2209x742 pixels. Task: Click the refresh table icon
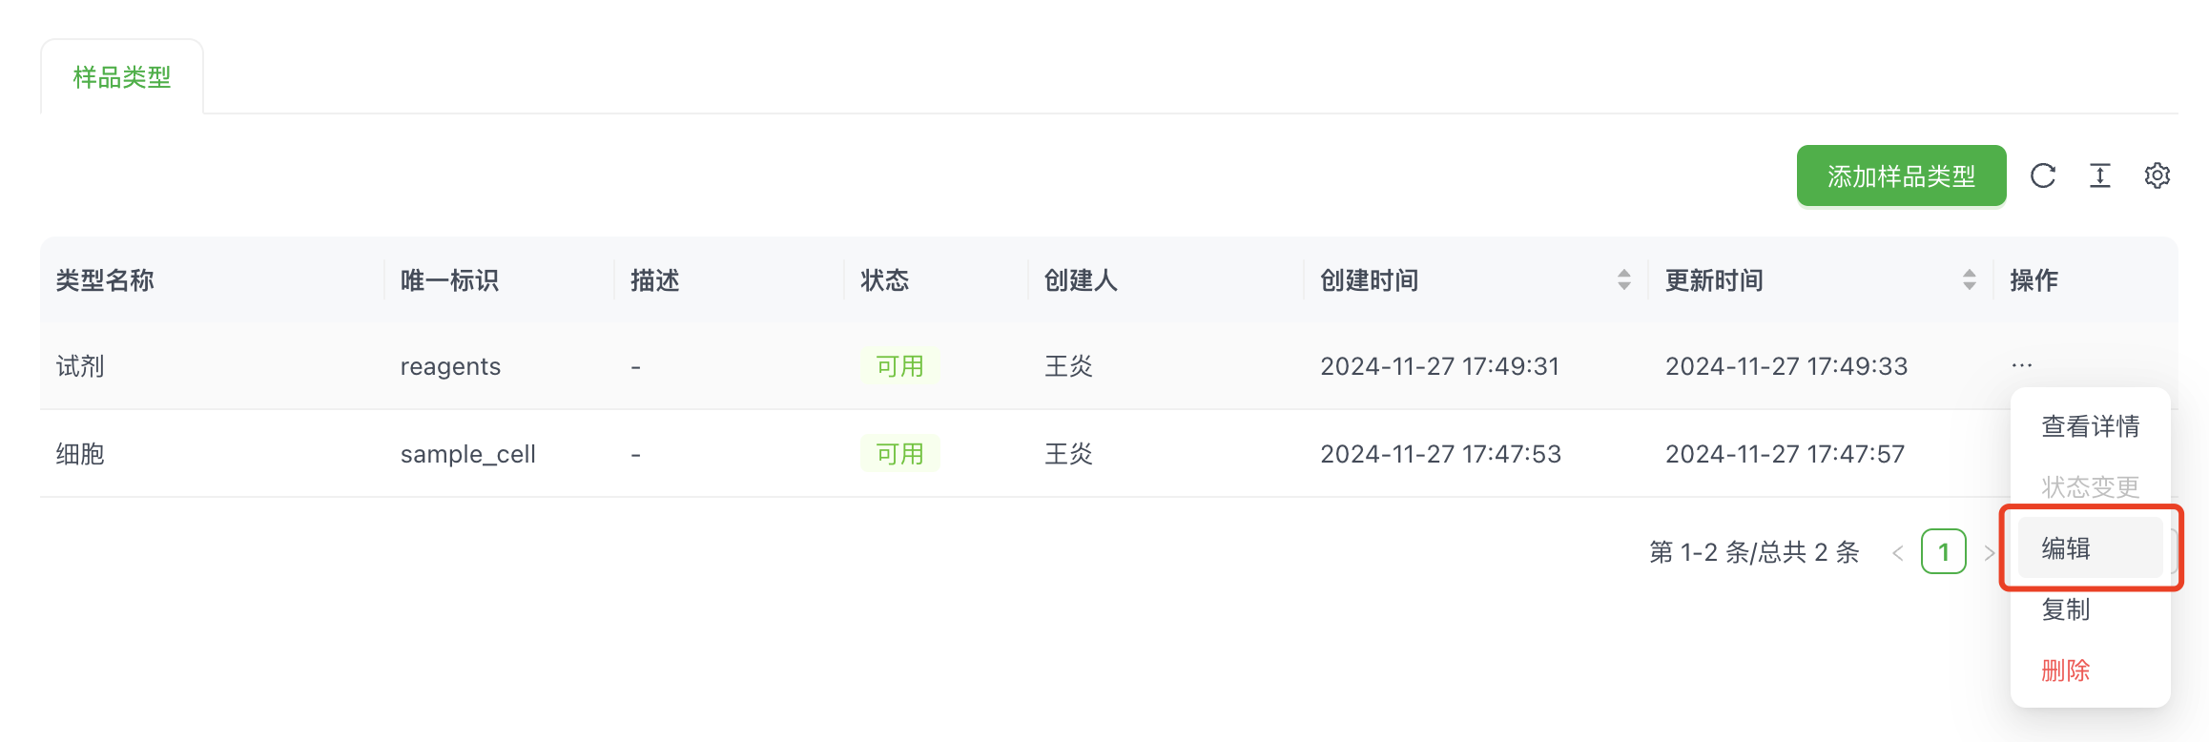tap(2042, 175)
